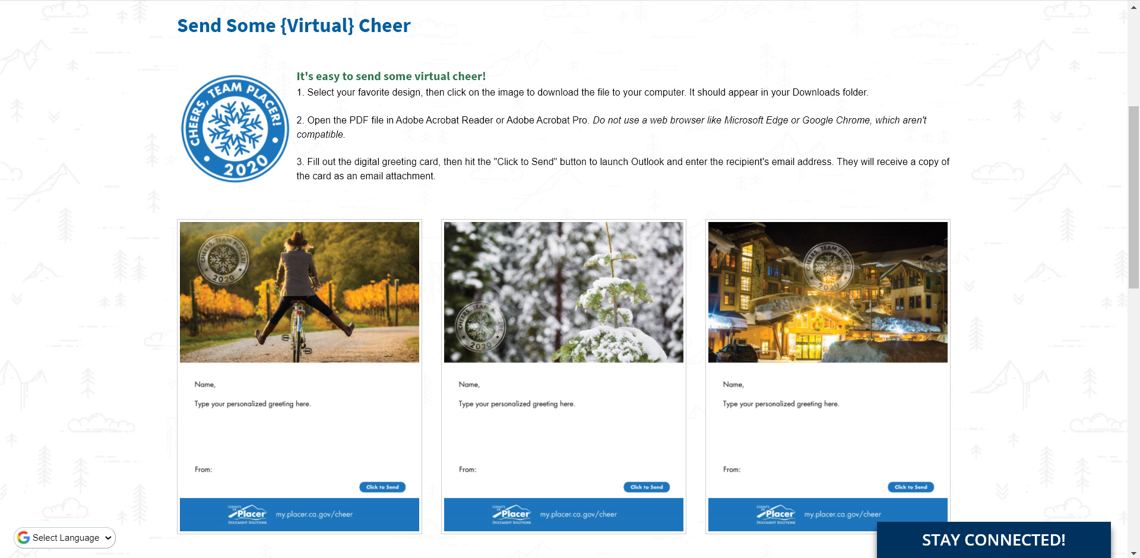Open the Select Language dropdown
The width and height of the screenshot is (1140, 558).
(65, 538)
